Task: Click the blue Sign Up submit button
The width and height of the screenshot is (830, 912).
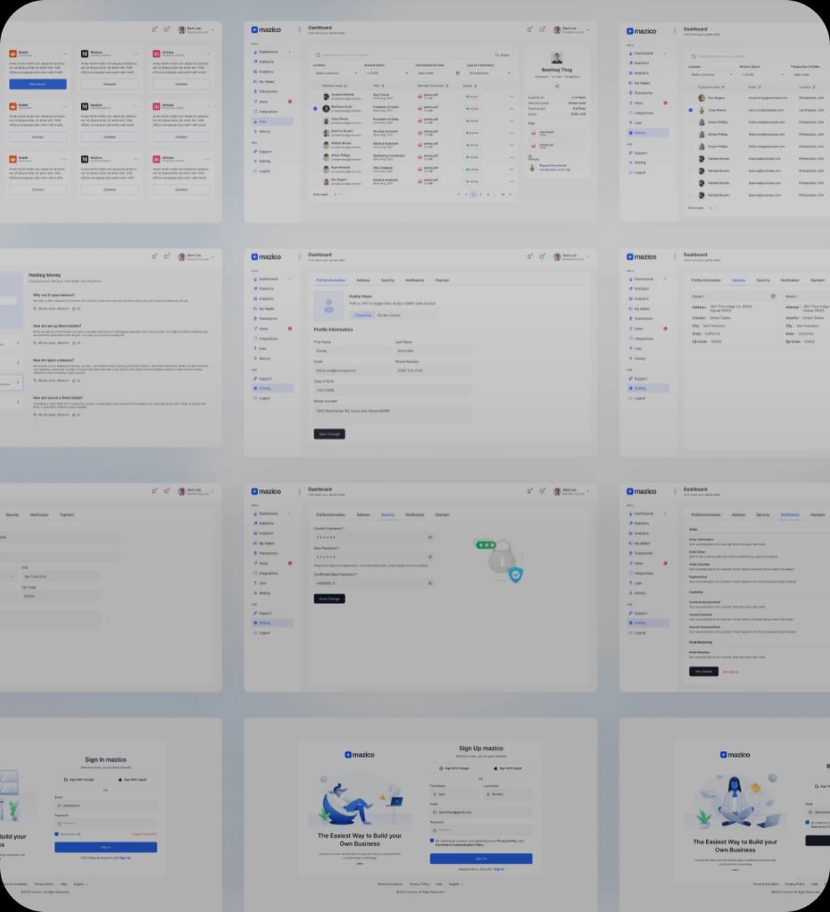Action: tap(481, 859)
